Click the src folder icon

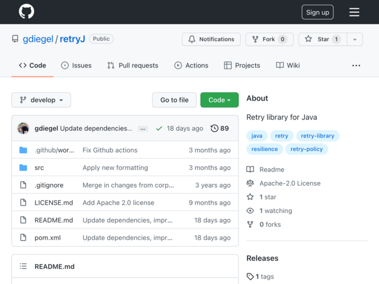coord(23,167)
